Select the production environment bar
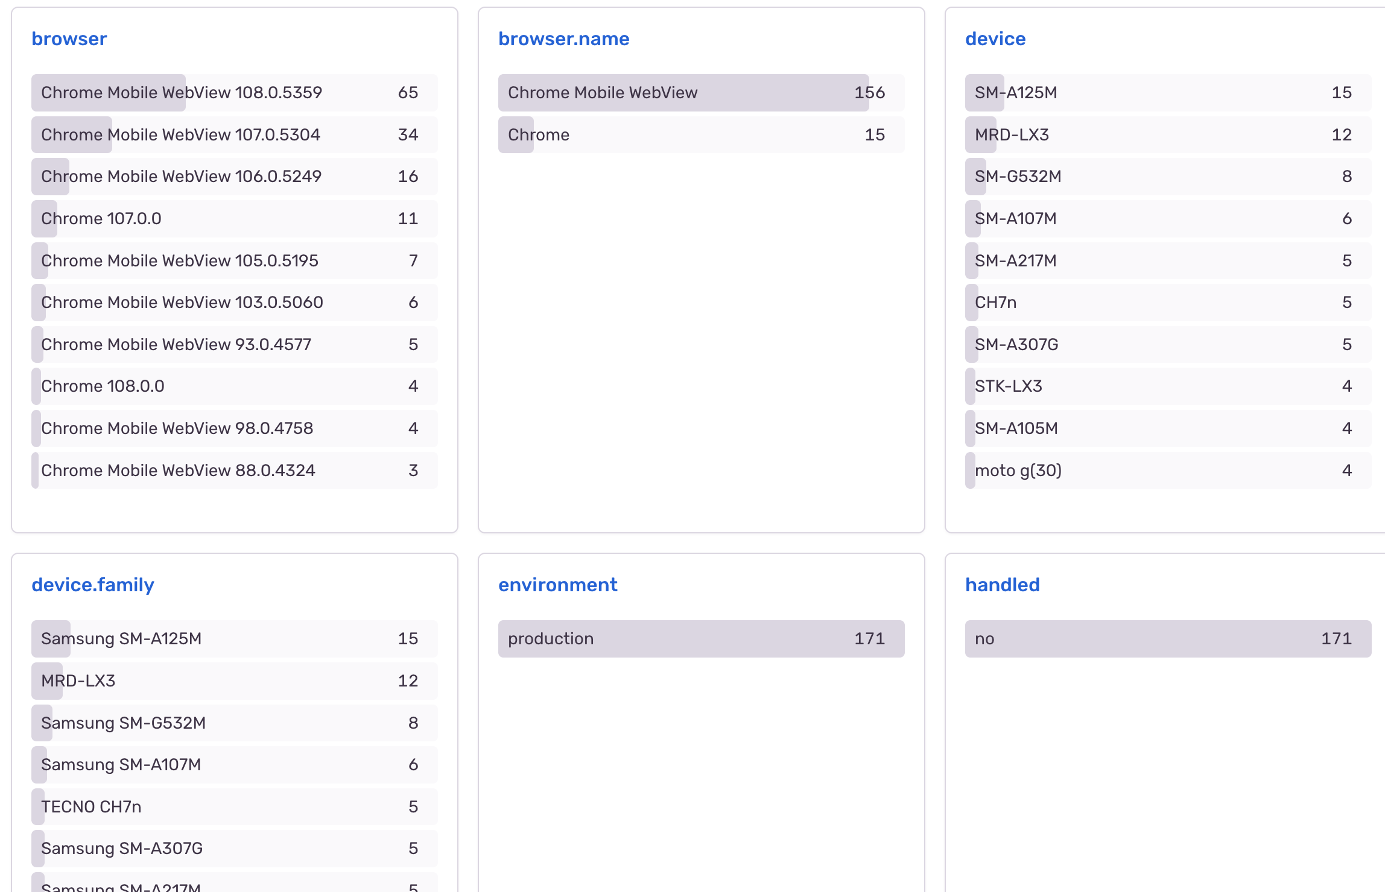 (x=701, y=639)
